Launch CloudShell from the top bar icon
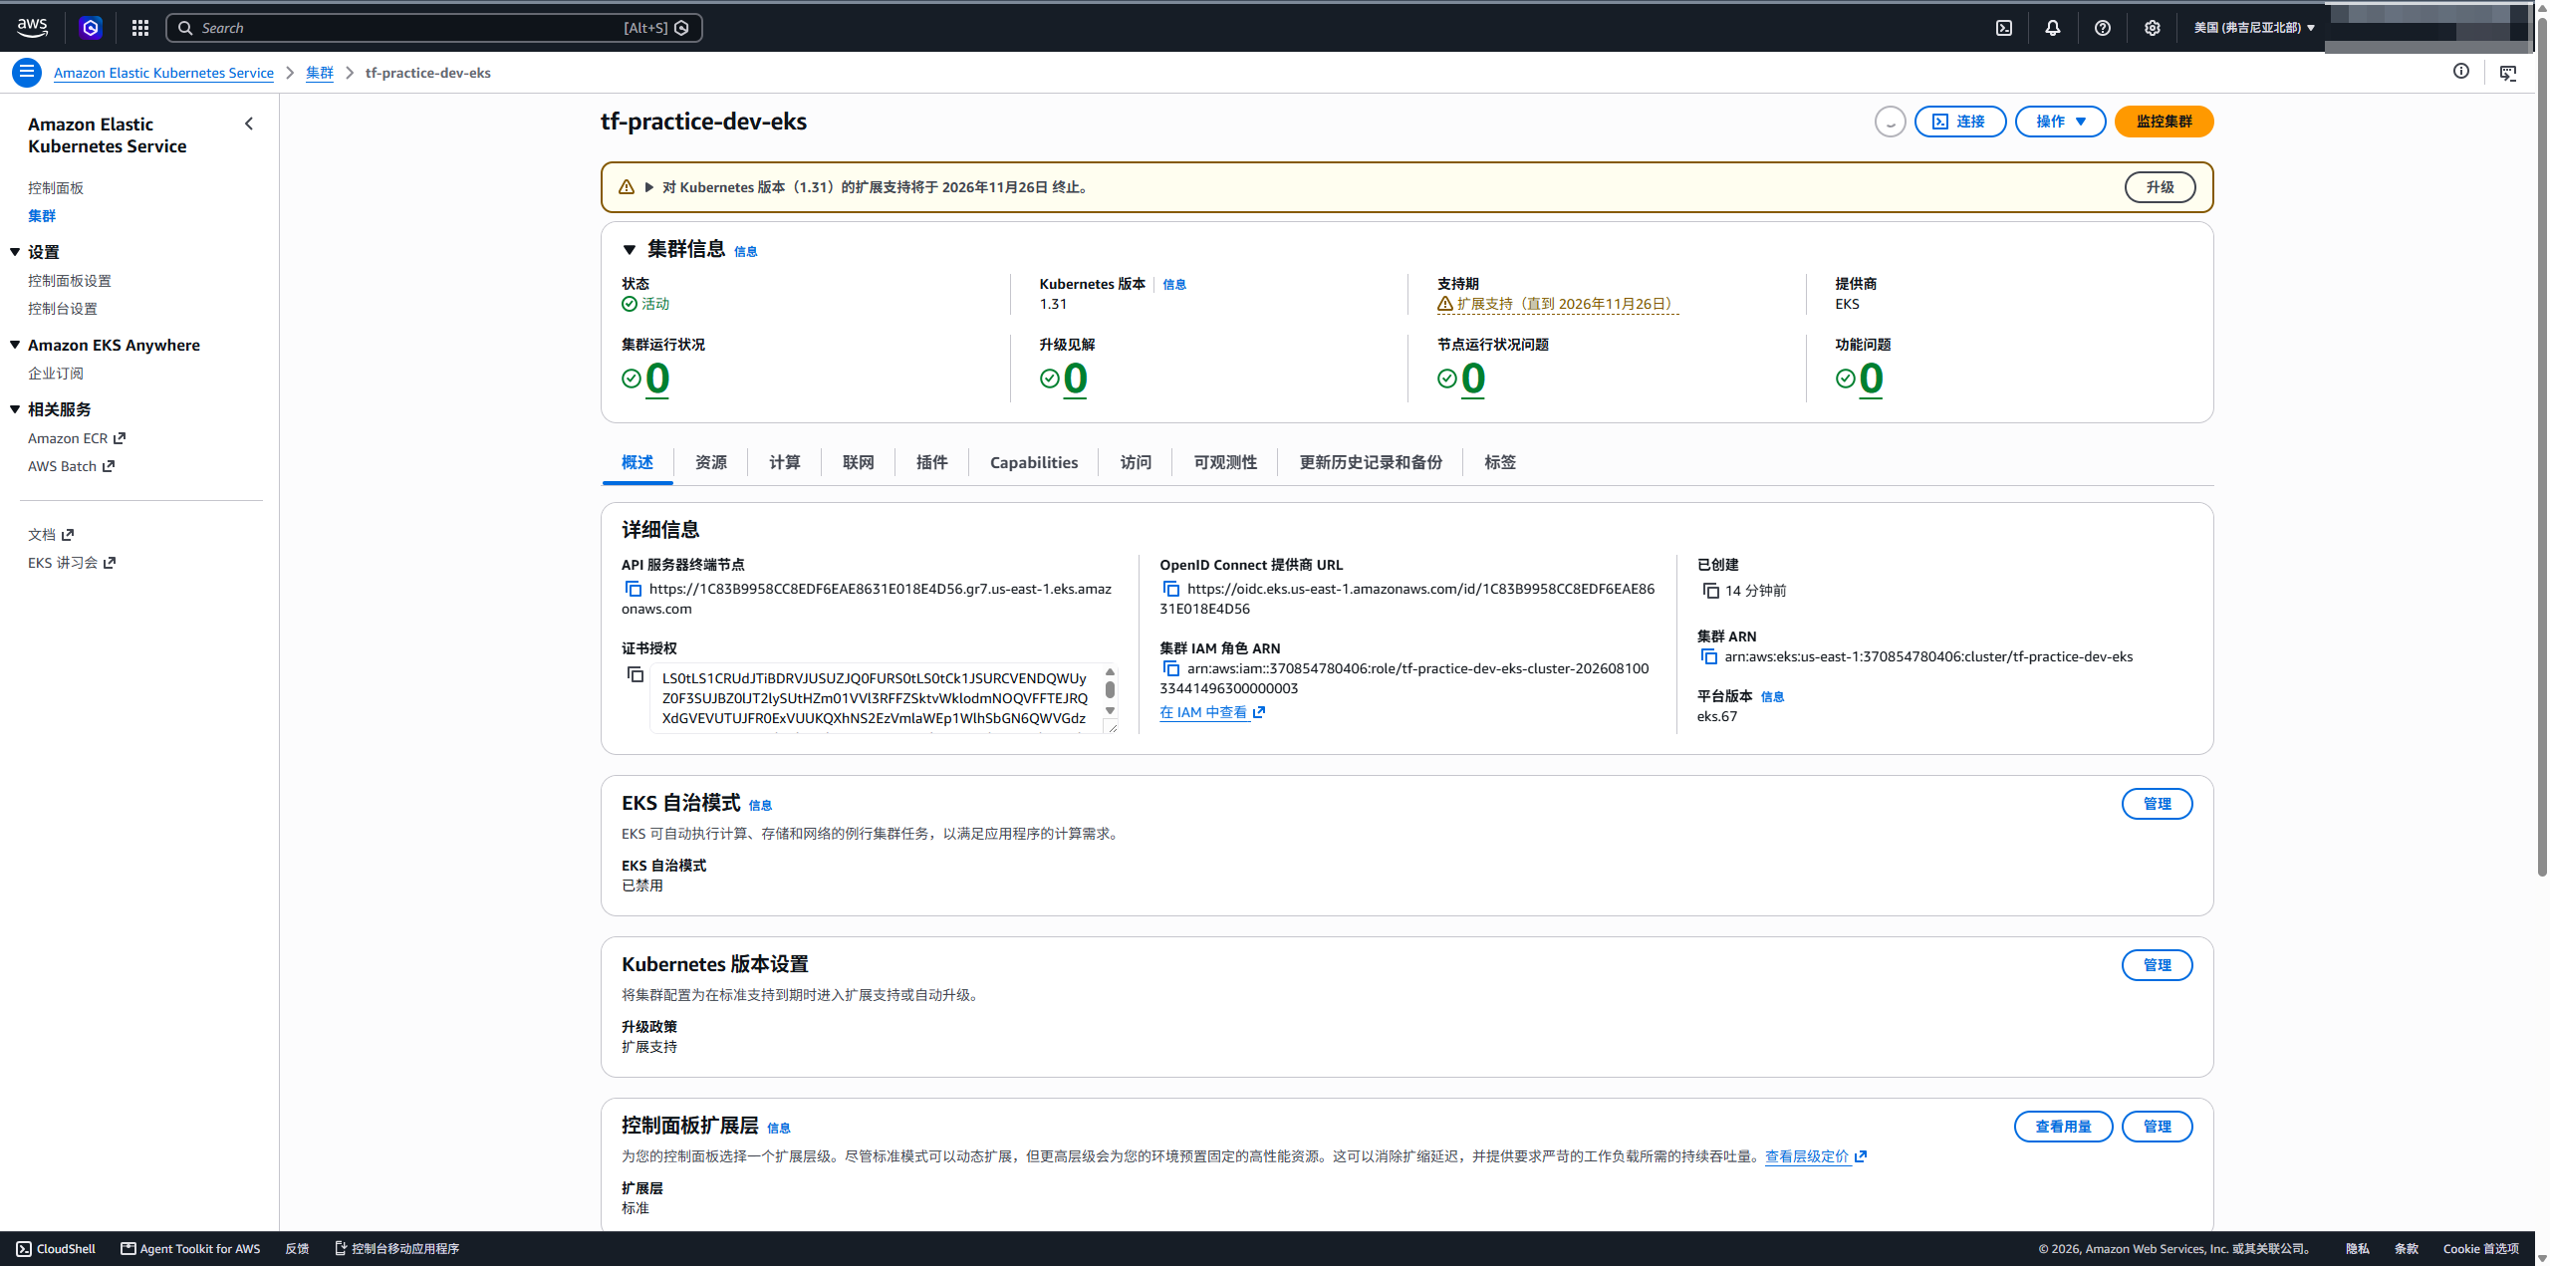Screen dimensions: 2550x1266 (2004, 28)
